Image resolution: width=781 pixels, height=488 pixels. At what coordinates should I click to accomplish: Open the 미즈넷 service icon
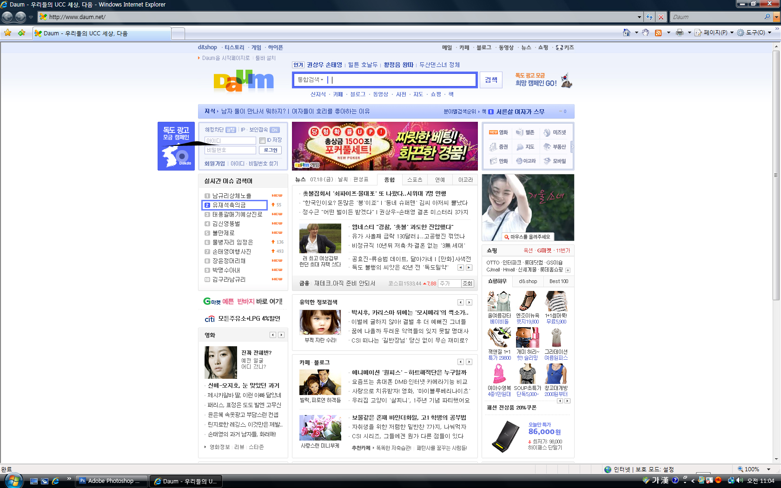coord(555,132)
